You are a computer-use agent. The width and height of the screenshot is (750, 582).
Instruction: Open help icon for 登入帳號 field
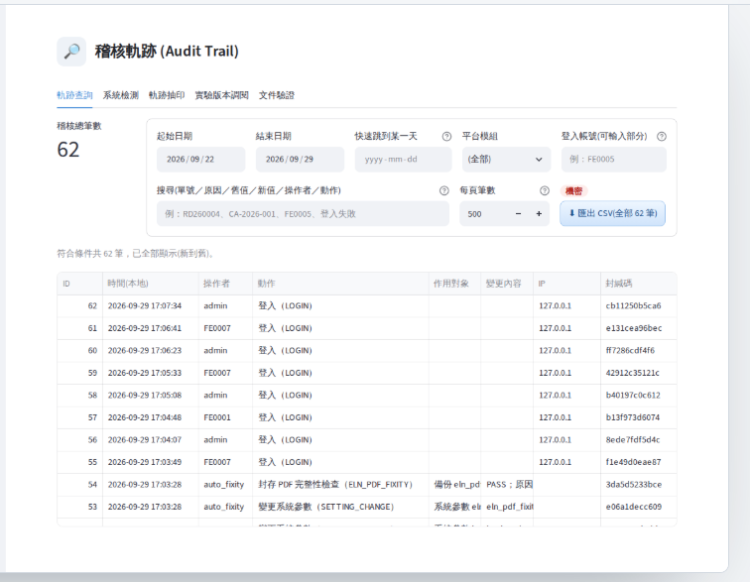tap(661, 136)
